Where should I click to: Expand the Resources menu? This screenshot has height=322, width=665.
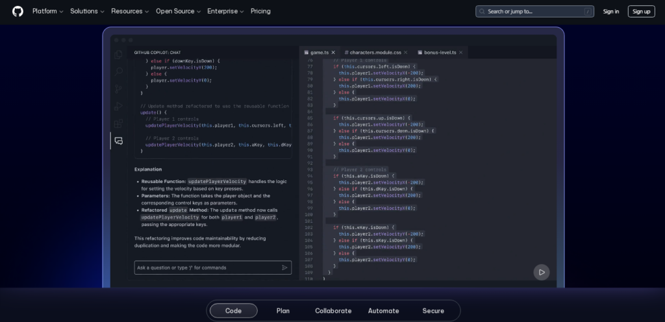click(x=130, y=11)
